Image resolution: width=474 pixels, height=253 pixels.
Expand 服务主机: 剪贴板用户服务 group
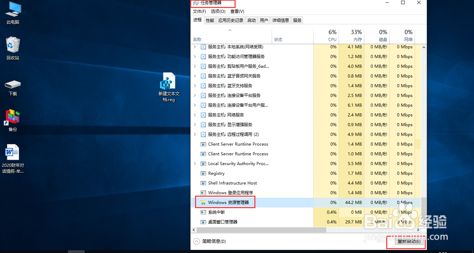(195, 66)
